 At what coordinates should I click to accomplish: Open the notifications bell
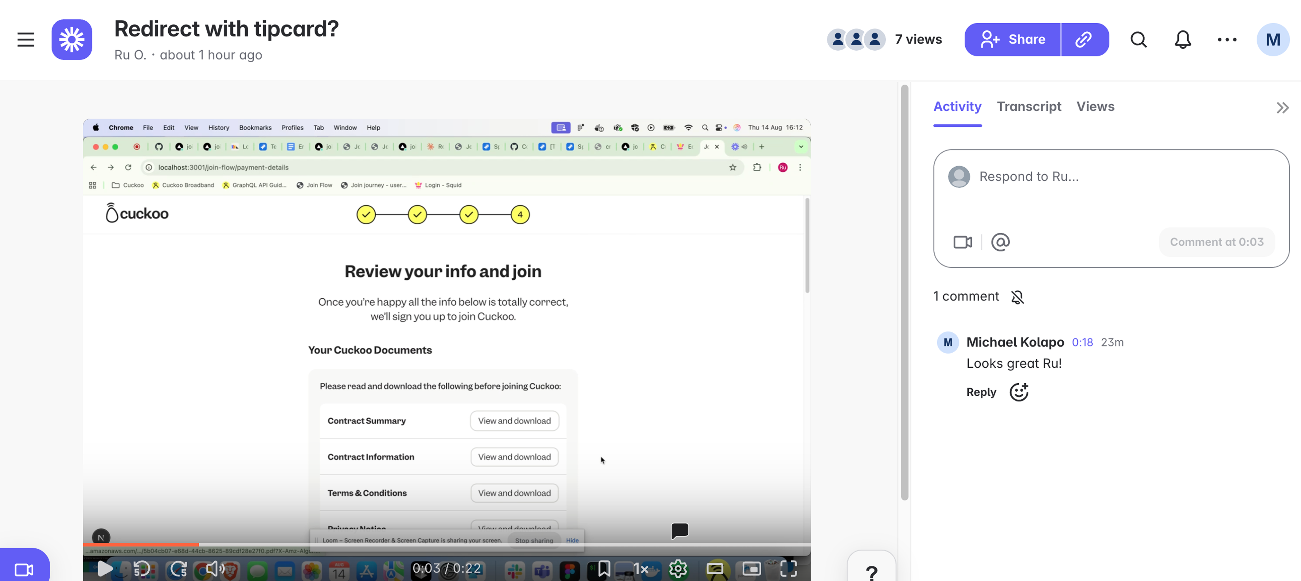(x=1182, y=39)
